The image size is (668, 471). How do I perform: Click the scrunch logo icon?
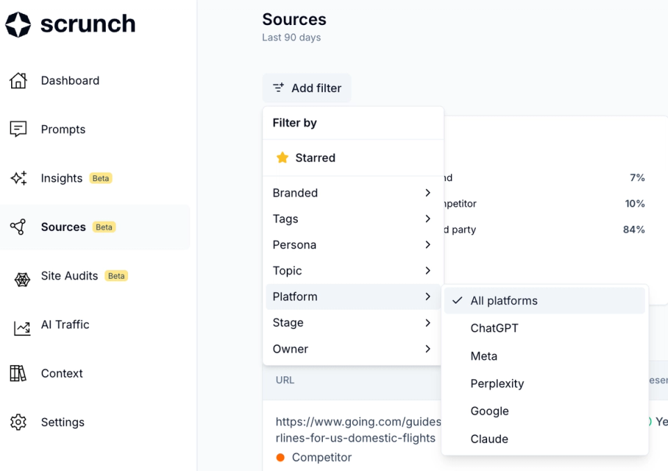(18, 24)
